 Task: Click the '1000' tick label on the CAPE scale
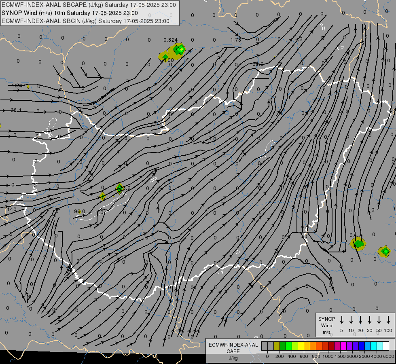click(328, 356)
